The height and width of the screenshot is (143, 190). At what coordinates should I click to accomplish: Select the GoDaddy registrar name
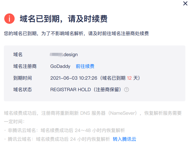[x=60, y=66]
